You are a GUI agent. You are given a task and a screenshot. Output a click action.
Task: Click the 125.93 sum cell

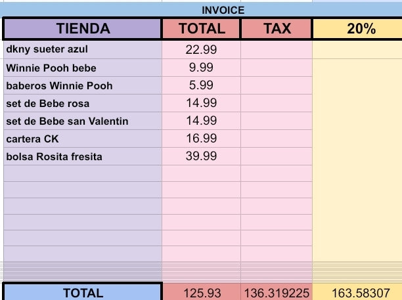[202, 292]
